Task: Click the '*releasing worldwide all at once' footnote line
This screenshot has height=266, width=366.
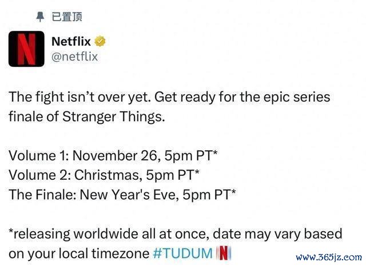Action: [109, 234]
